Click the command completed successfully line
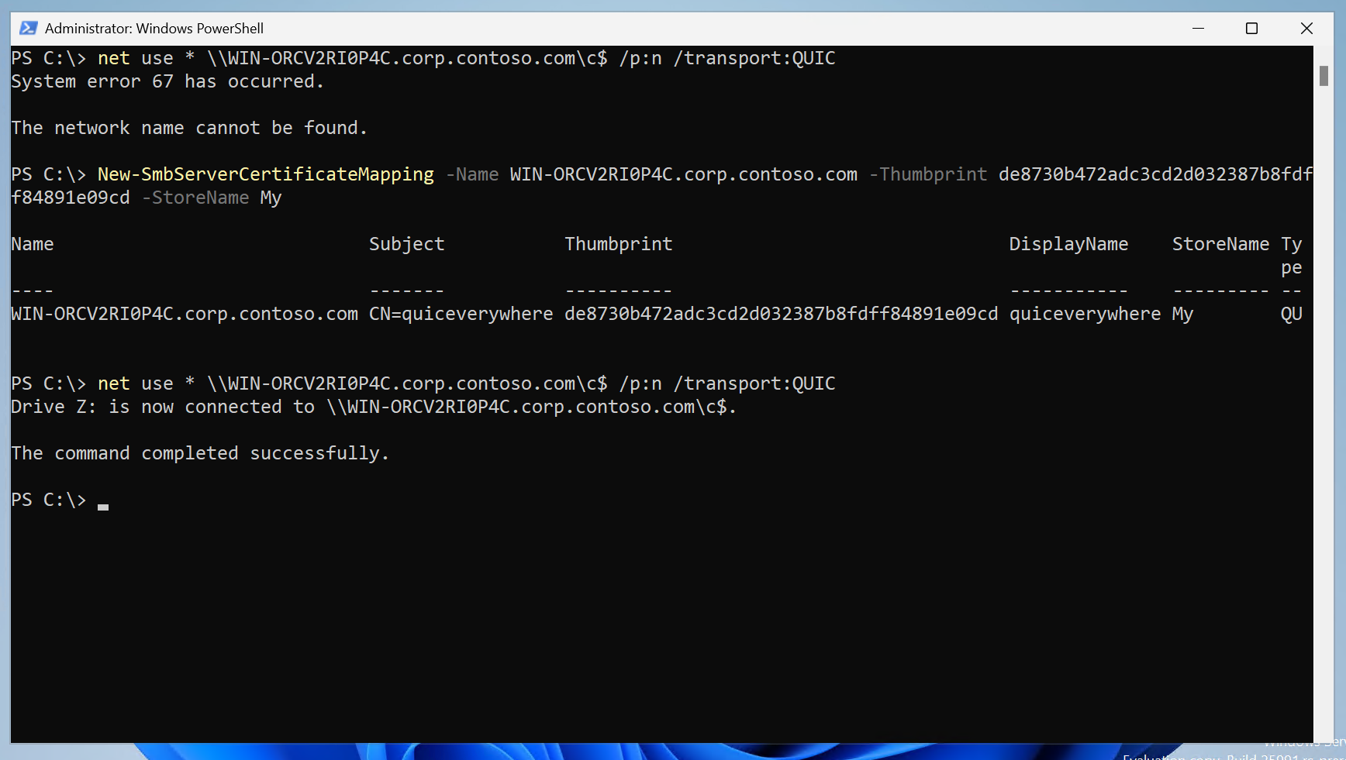Image resolution: width=1346 pixels, height=760 pixels. click(x=200, y=452)
